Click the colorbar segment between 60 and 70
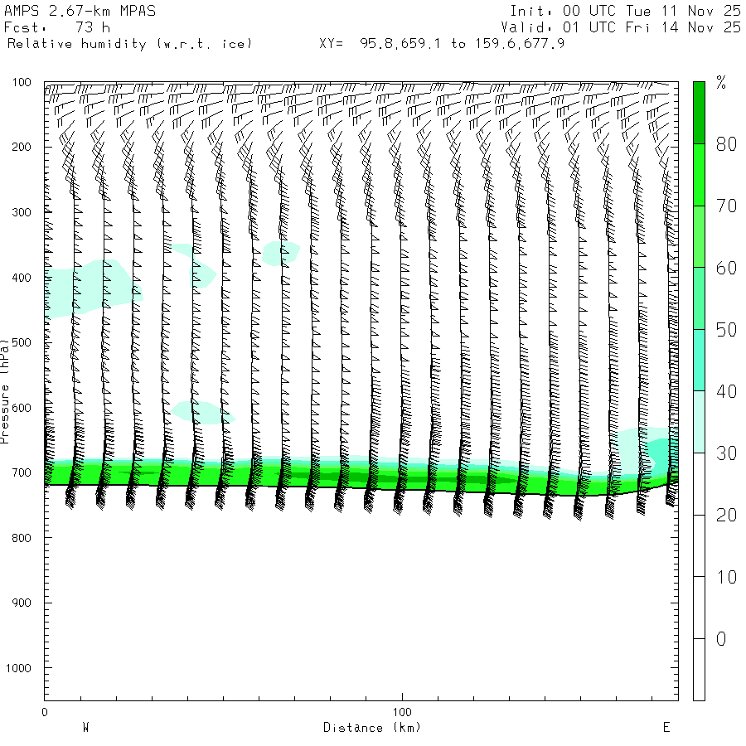Image resolution: width=746 pixels, height=746 pixels. point(699,236)
